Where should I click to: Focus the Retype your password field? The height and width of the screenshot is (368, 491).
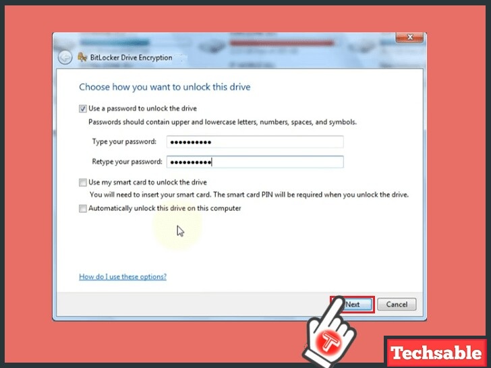255,162
